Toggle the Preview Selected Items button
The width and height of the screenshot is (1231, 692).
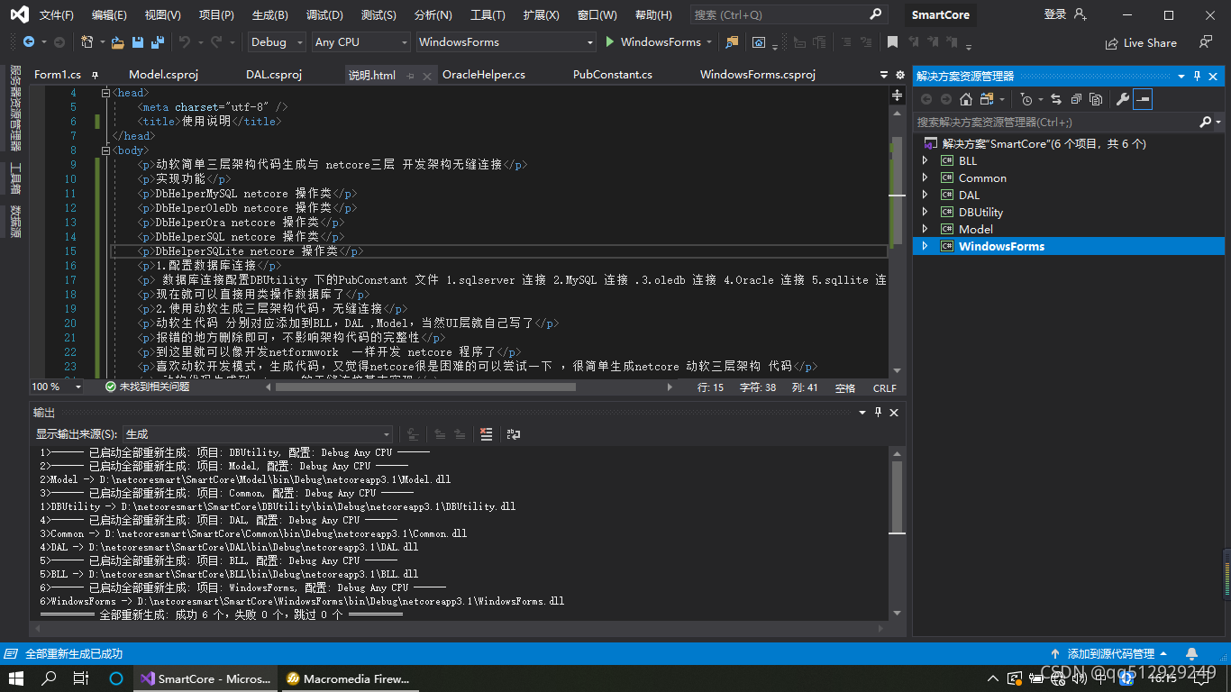[1143, 99]
